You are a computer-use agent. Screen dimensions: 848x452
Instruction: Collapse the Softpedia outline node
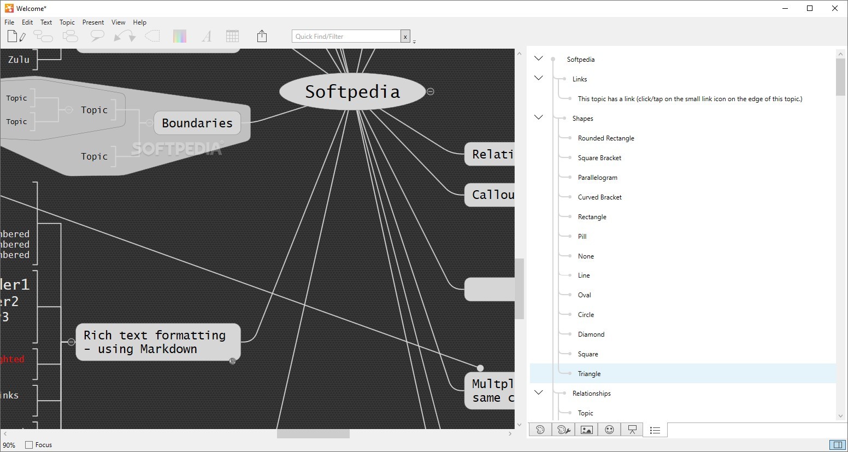tap(539, 58)
